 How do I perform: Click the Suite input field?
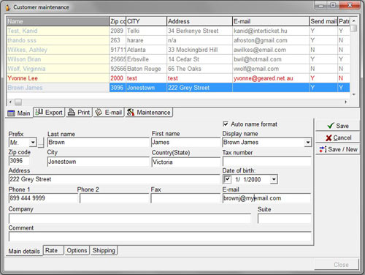tap(284, 219)
